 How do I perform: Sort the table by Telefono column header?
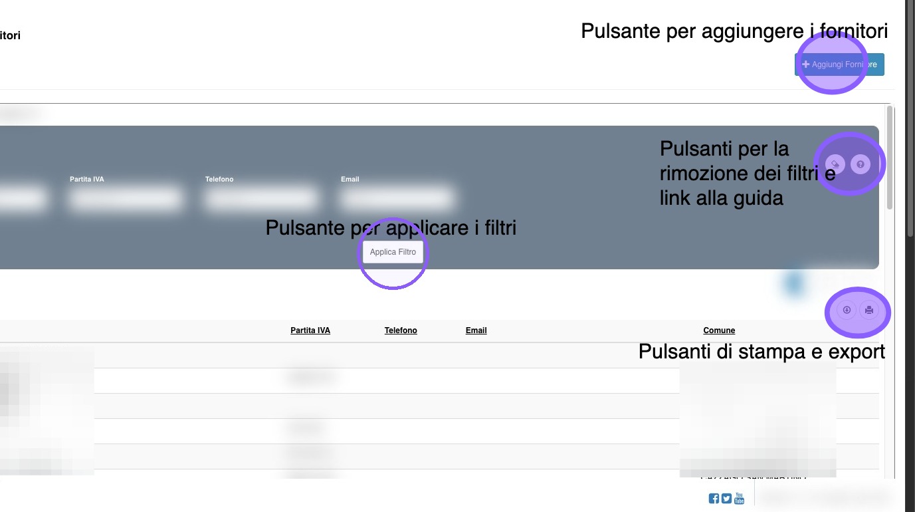pos(401,330)
